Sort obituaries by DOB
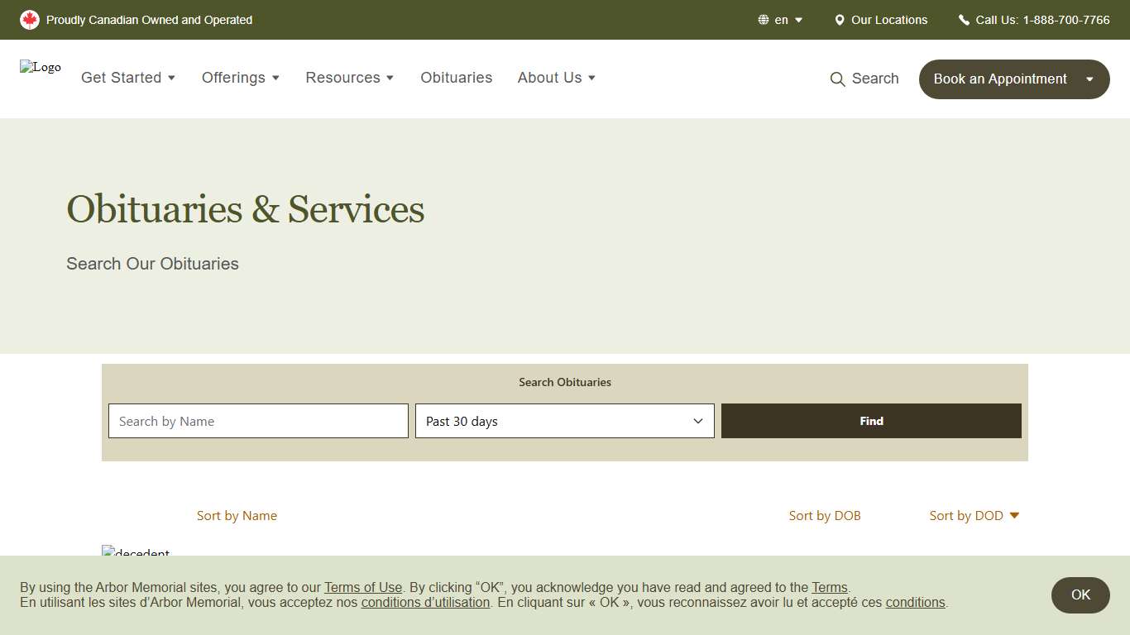The height and width of the screenshot is (635, 1130). (825, 516)
